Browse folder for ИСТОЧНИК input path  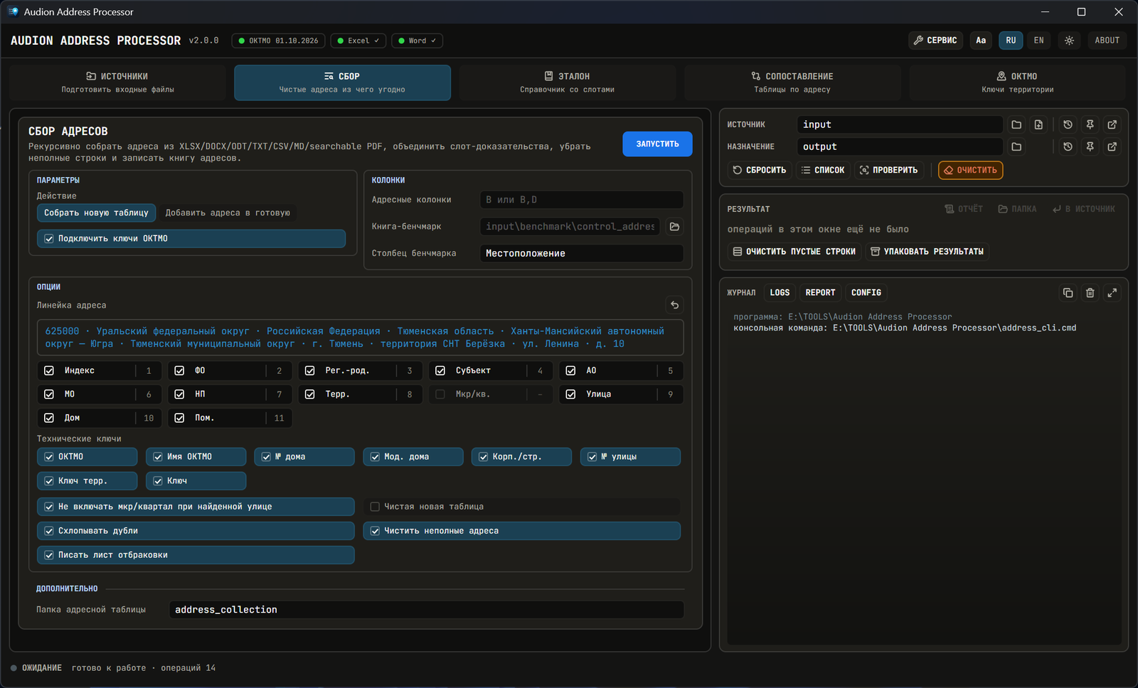1016,124
